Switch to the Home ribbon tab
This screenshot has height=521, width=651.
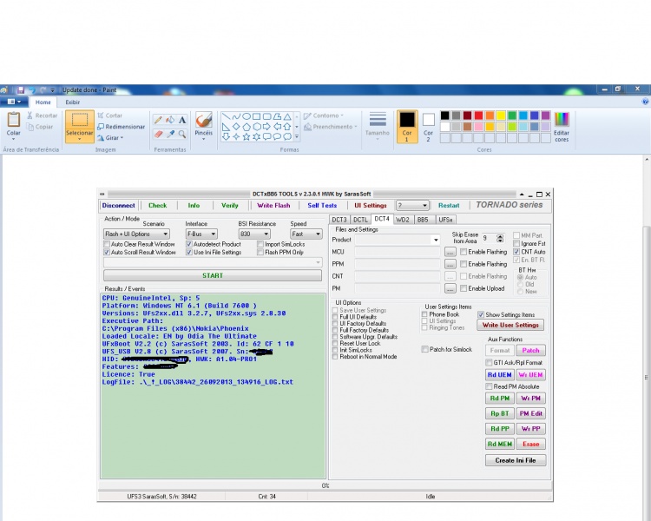[x=43, y=102]
